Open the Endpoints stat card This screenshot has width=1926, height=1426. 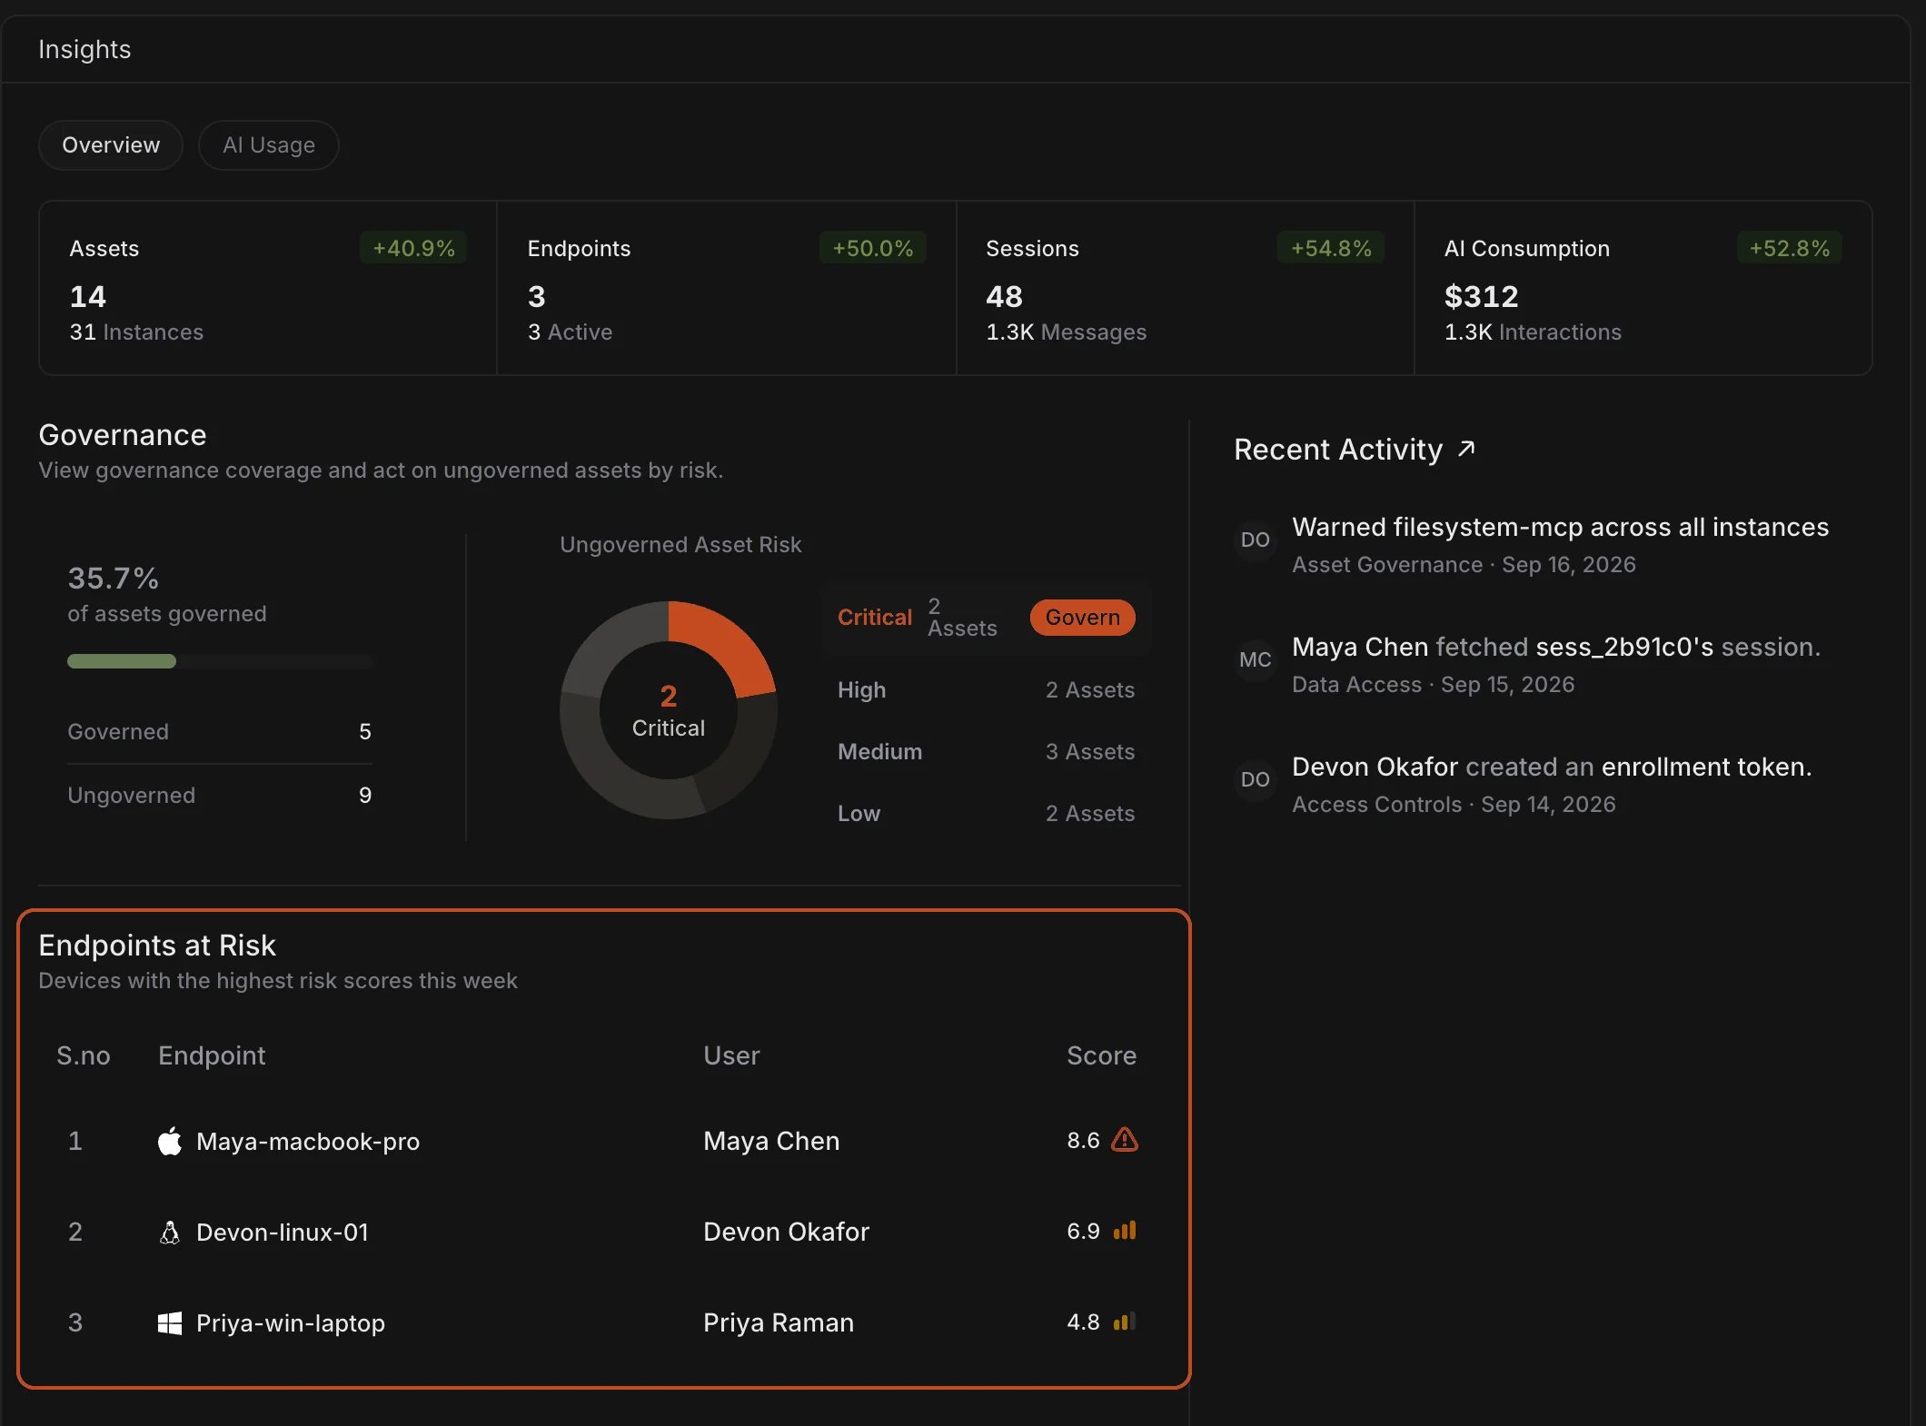(727, 288)
